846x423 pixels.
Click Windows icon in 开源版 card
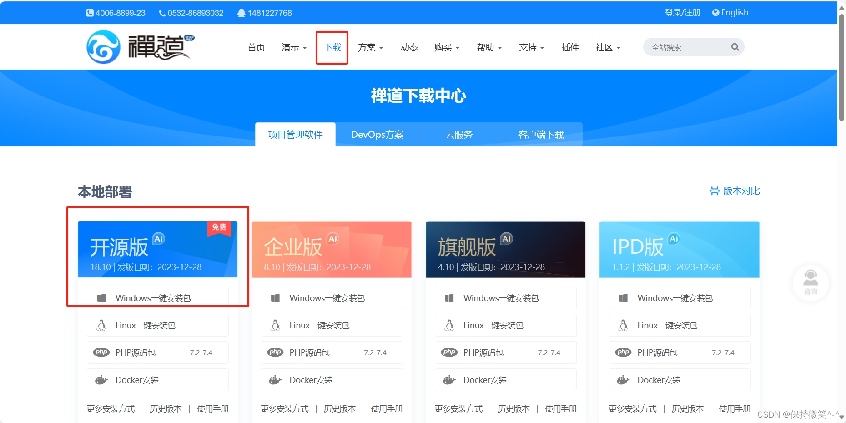coord(101,298)
